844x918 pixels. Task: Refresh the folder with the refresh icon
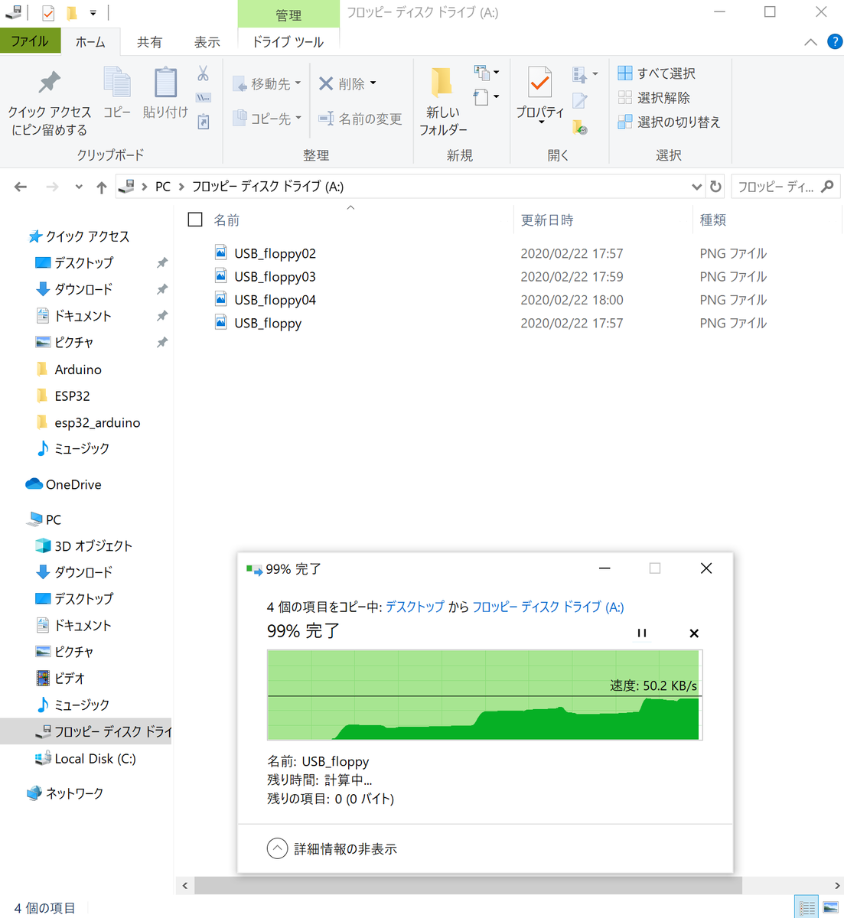pos(715,186)
